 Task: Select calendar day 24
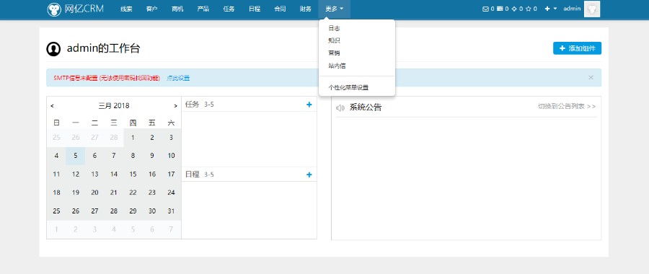(x=171, y=193)
